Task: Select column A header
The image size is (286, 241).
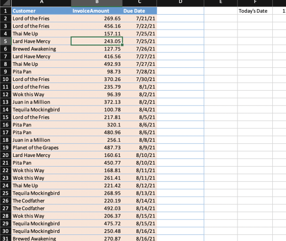Action: point(41,3)
